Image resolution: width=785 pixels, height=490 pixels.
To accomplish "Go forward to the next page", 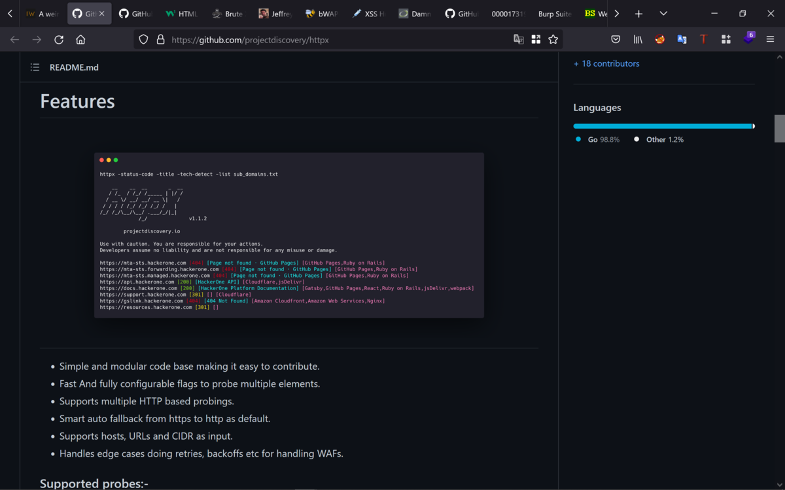I will [37, 40].
